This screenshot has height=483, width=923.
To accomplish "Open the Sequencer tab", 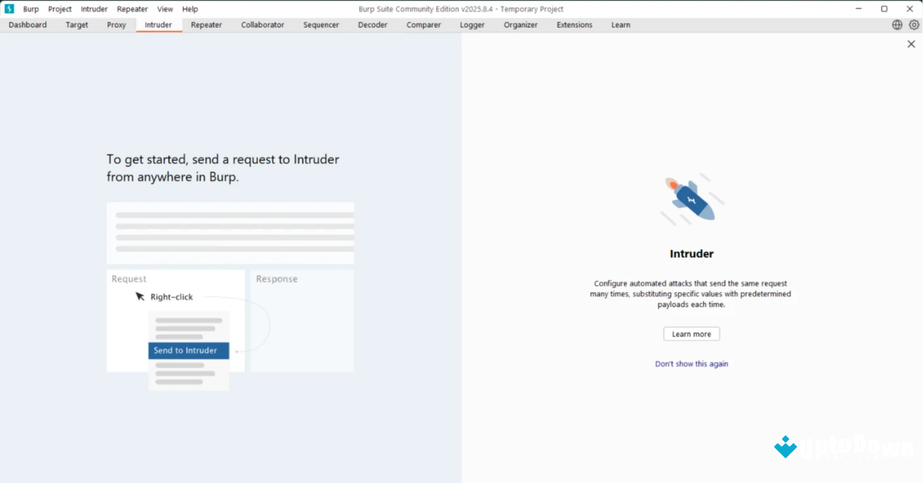I will click(x=321, y=25).
